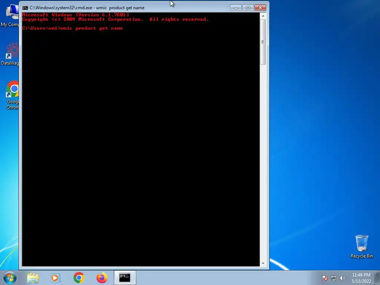Click the Copyright 2009 Microsoft Corporation line

pyautogui.click(x=115, y=19)
